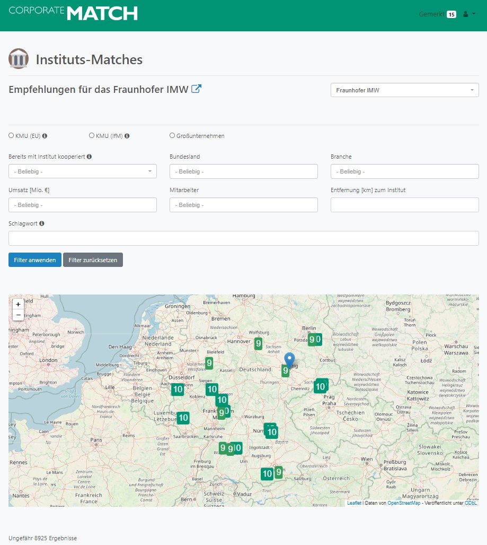Click the info icon beside Schlagwort
Viewport: 487px width, 545px height.
point(42,223)
